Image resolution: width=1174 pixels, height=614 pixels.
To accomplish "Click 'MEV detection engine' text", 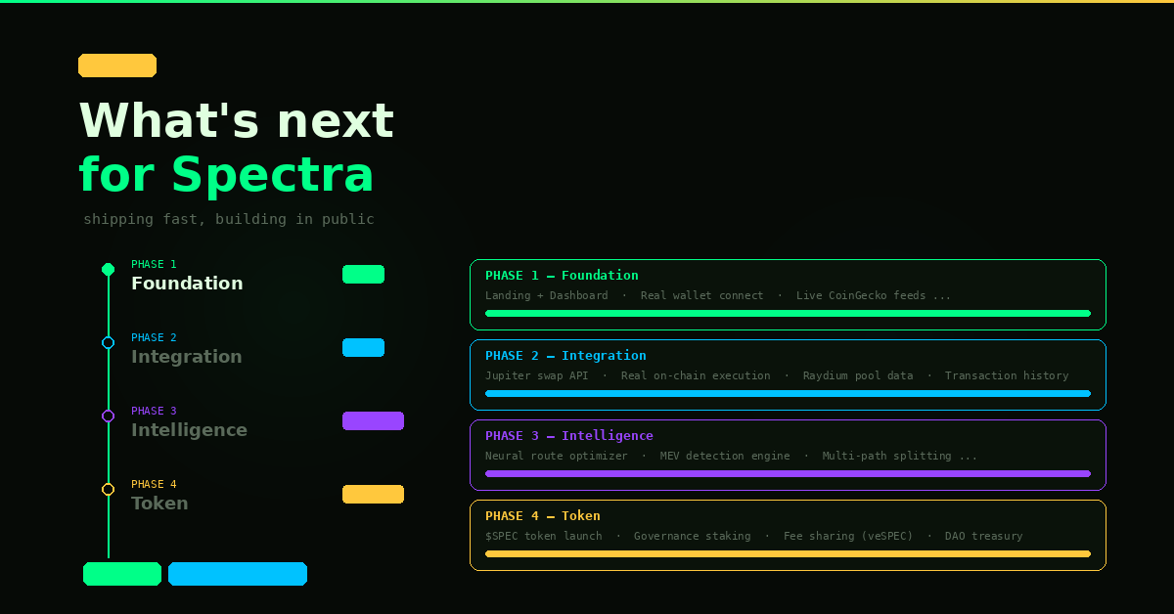I will [725, 456].
